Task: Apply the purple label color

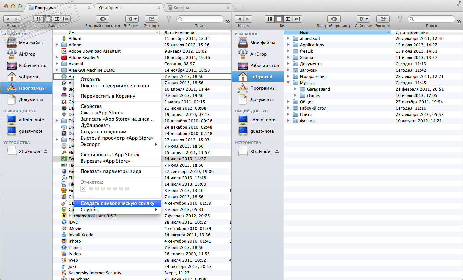Action: click(121, 189)
